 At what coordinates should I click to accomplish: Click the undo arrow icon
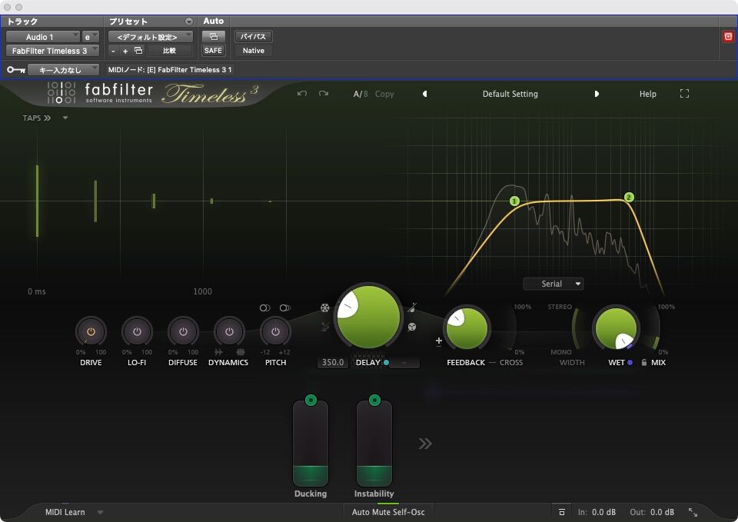coord(302,94)
